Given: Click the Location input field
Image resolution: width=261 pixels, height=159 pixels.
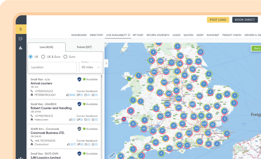Looking at the screenshot, I should [x=53, y=67].
